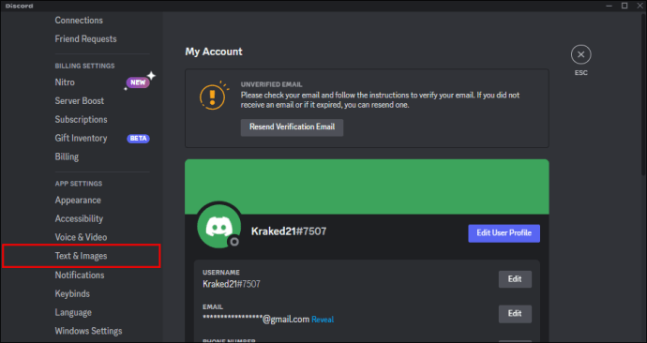Click the Nitro NEW badge
This screenshot has height=343, width=647.
(x=138, y=82)
